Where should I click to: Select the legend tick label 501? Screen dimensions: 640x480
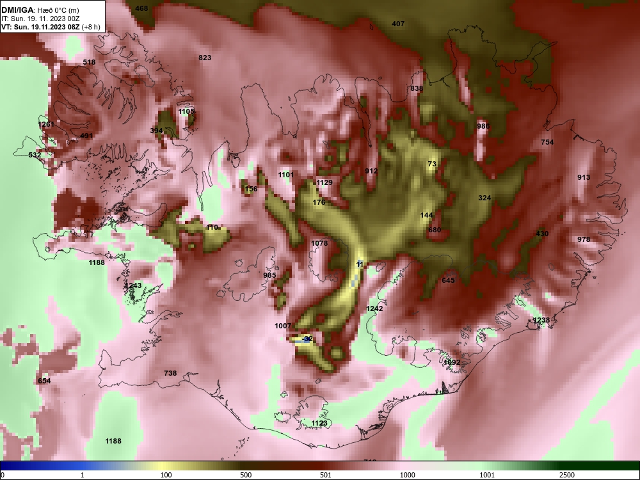coord(326,475)
